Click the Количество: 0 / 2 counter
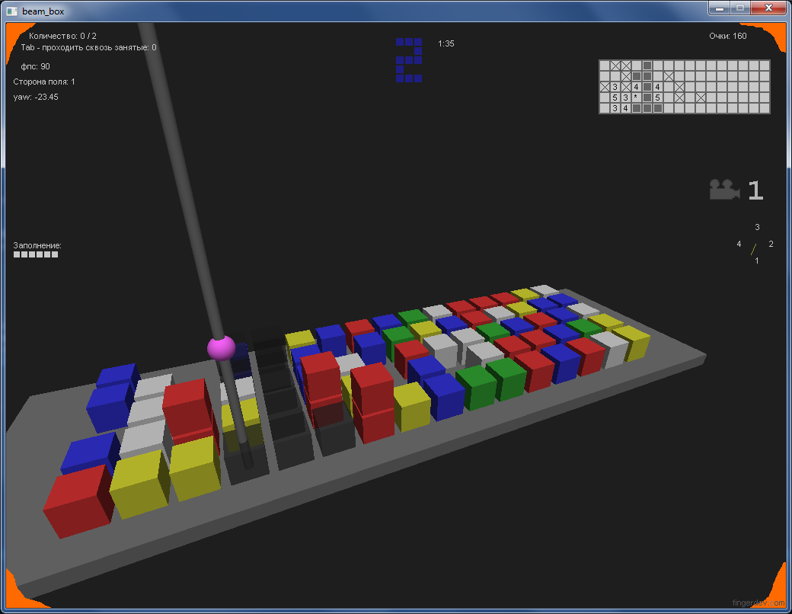 pyautogui.click(x=62, y=36)
